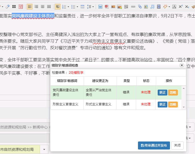Click the PDF import icon
Screen dimensions: 195x154
coord(107,6)
